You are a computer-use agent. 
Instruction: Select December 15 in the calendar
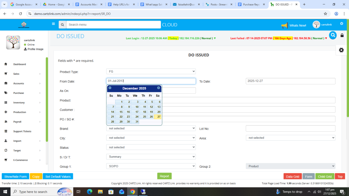pyautogui.click(x=119, y=112)
